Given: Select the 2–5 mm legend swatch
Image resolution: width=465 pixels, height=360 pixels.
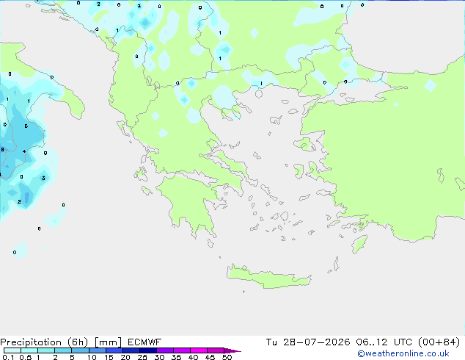Looking at the screenshot, I should coord(63,350).
